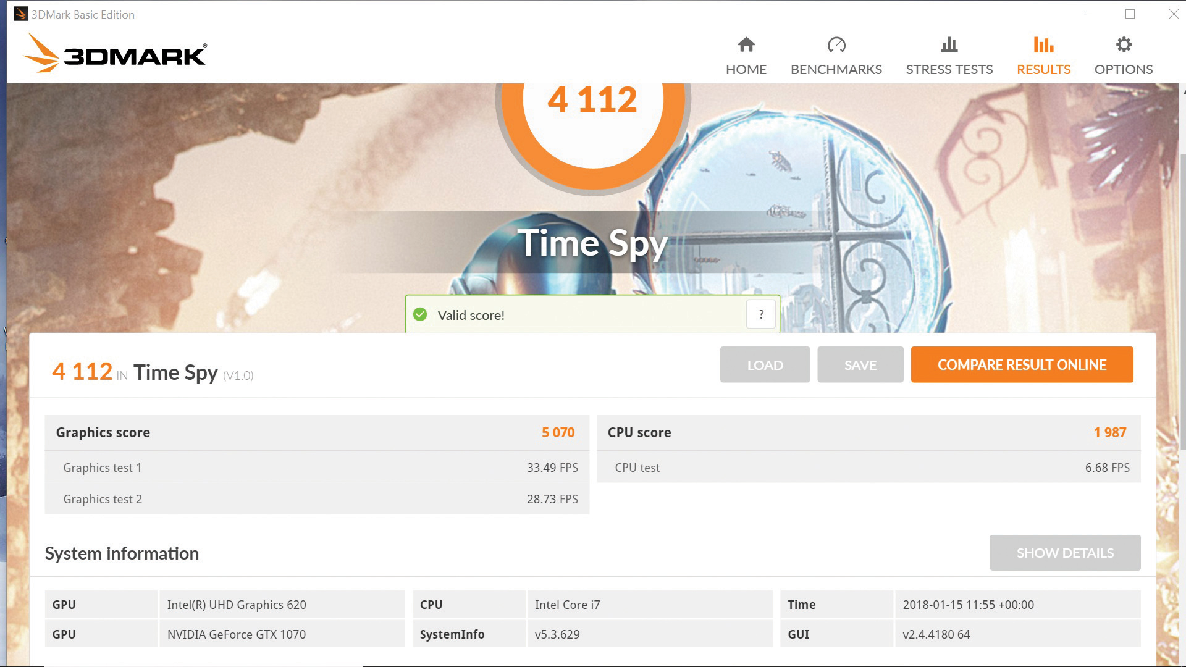Click NVIDIA GeForce GTX 1070 cell
1186x667 pixels.
tap(282, 634)
